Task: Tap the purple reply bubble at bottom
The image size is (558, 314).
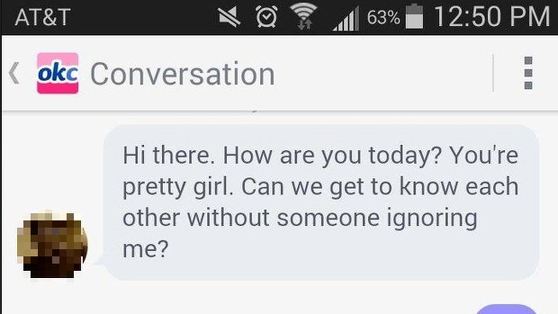Action: (507, 309)
